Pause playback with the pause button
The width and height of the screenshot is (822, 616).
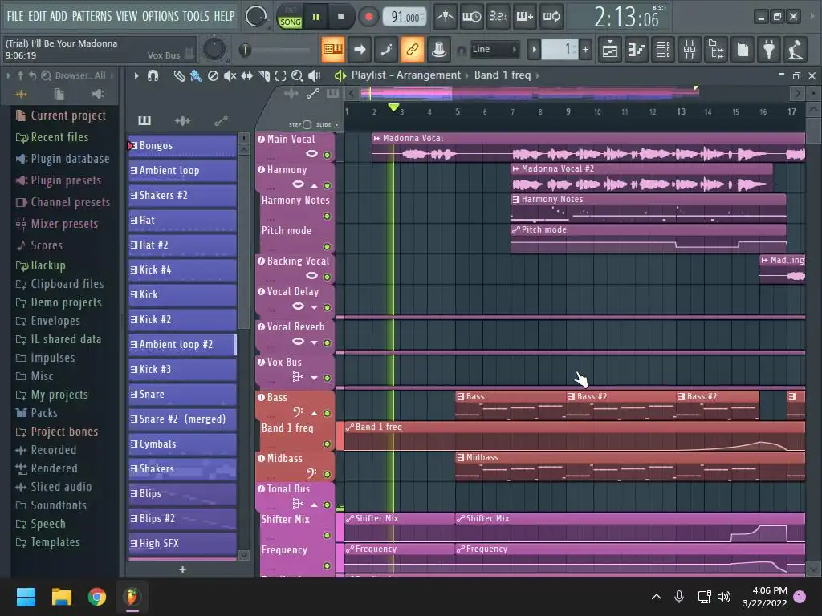315,18
